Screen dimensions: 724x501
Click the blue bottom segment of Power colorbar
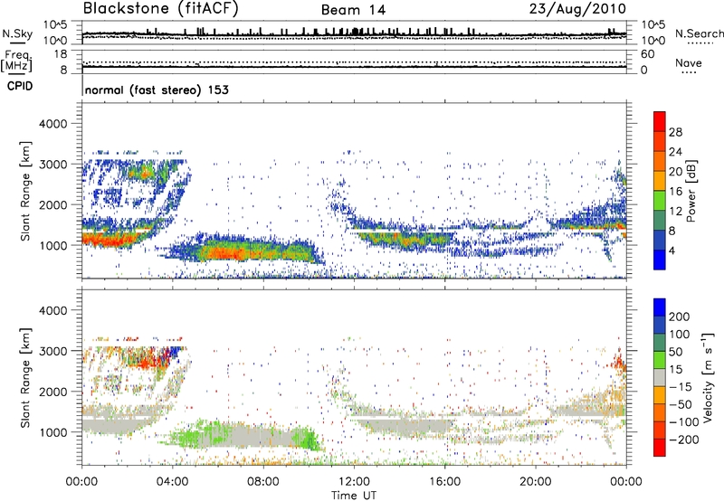click(x=660, y=260)
